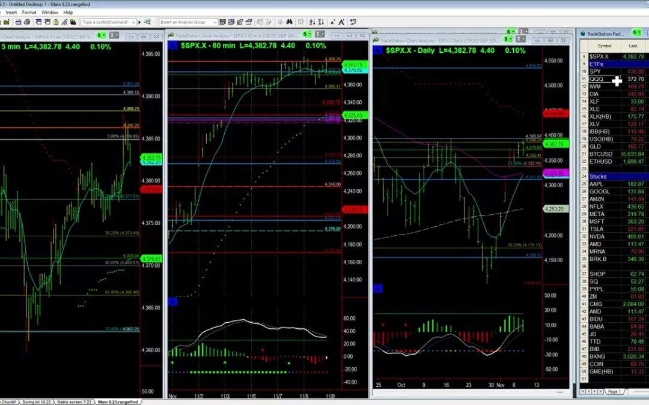Click the printer icon in the toolbar

click(27, 22)
